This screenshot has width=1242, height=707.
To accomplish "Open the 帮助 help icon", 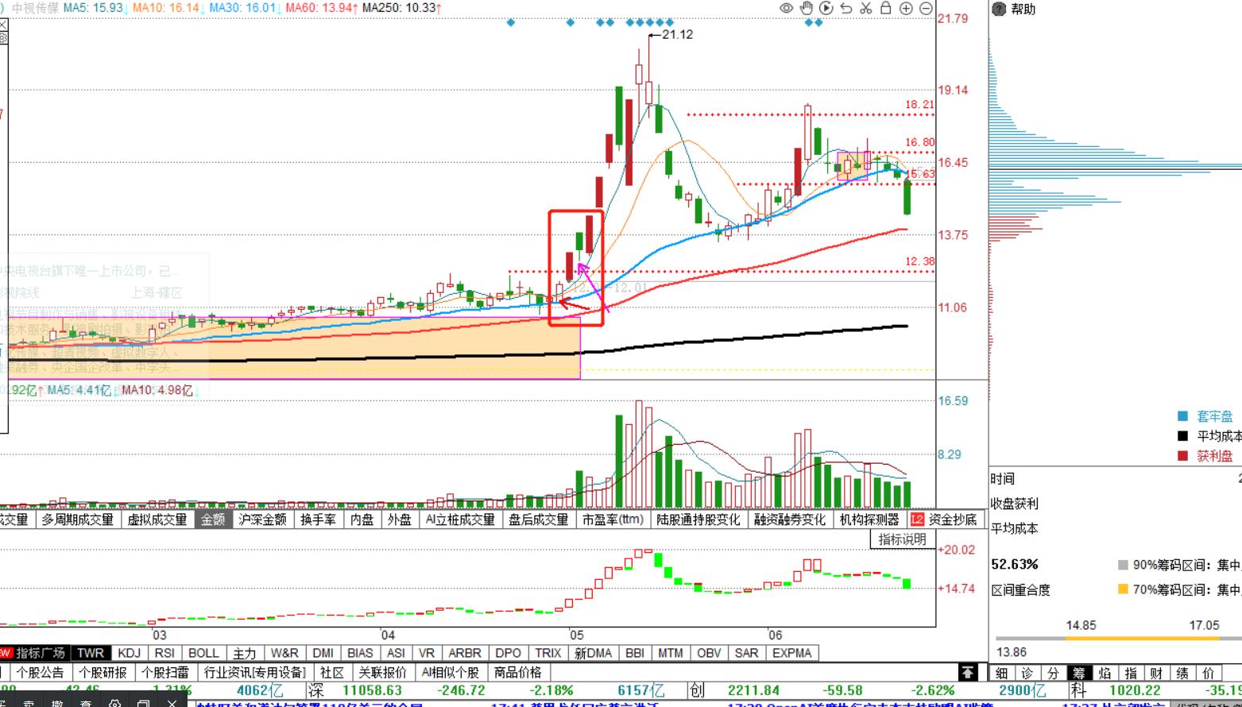I will pyautogui.click(x=1000, y=9).
